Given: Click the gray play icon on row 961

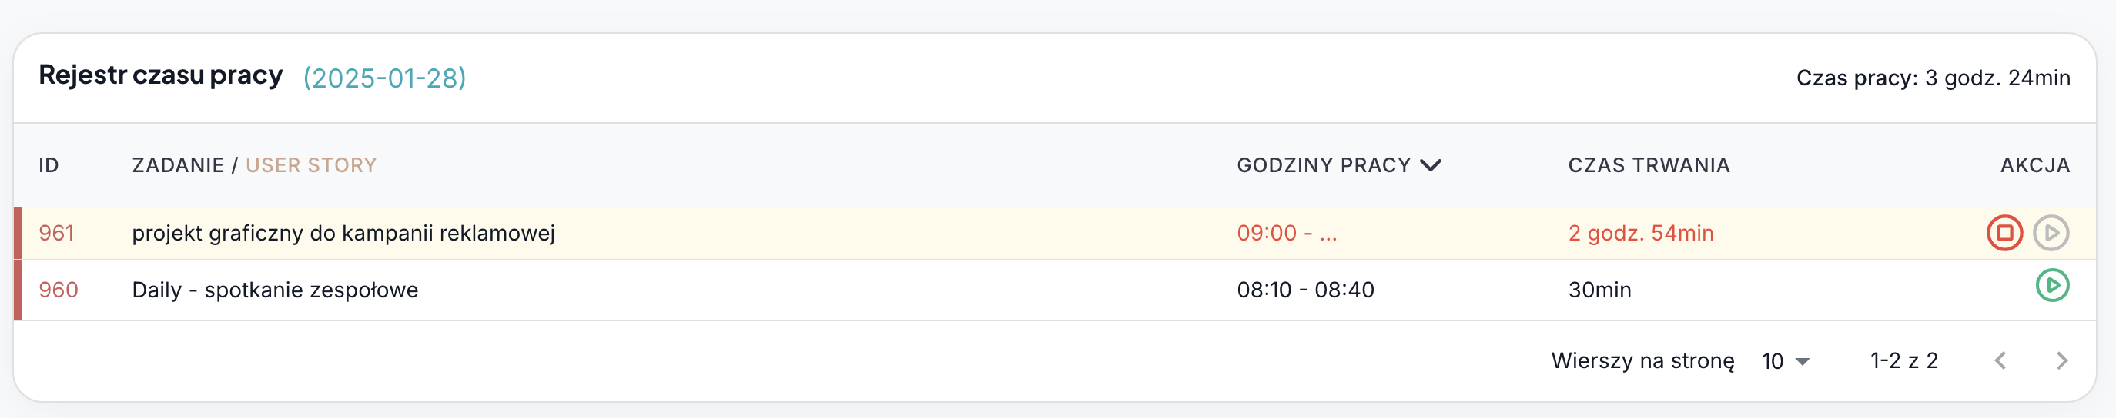Looking at the screenshot, I should (x=2051, y=233).
